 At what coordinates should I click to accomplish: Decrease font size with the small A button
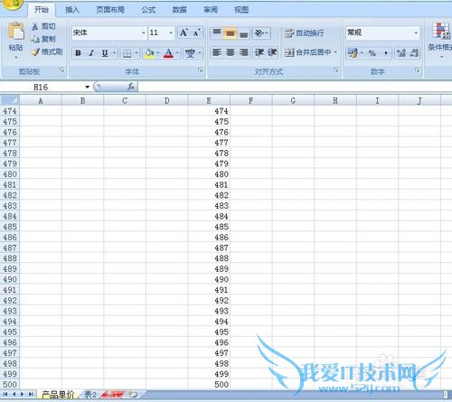click(196, 33)
